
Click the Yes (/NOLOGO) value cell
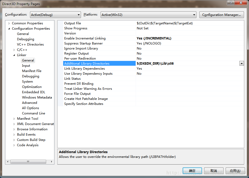pyautogui.click(x=190, y=43)
